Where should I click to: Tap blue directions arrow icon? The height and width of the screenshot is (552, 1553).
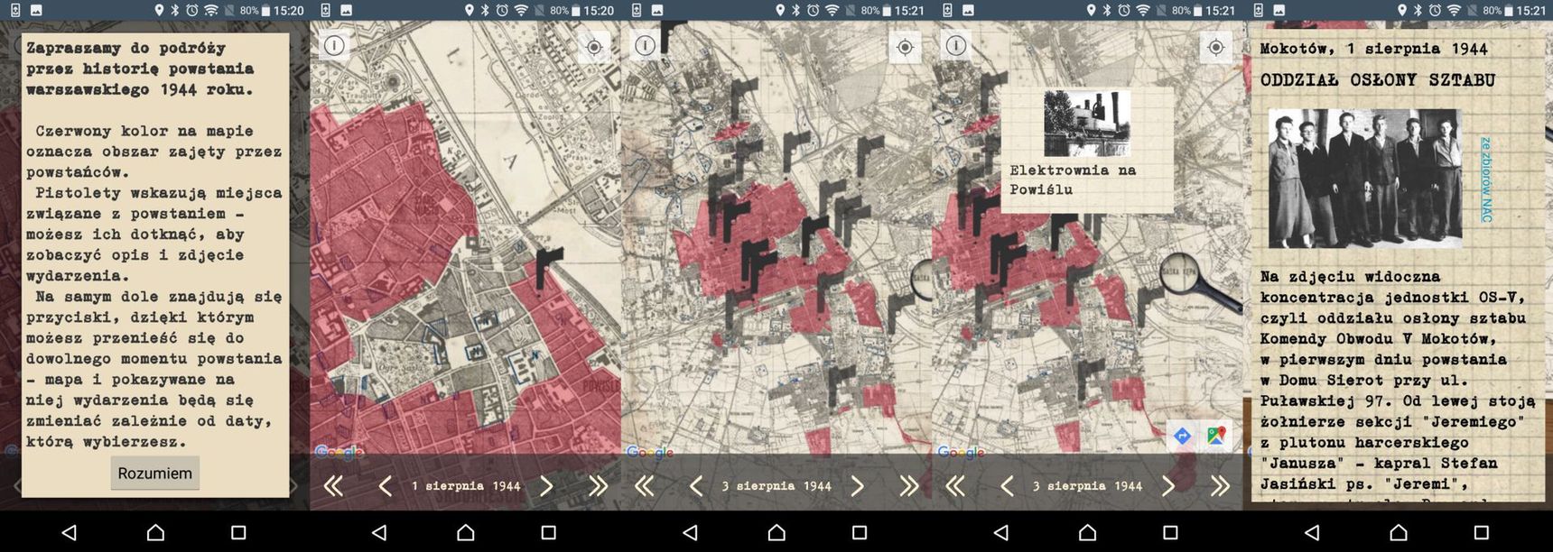coord(1183,437)
